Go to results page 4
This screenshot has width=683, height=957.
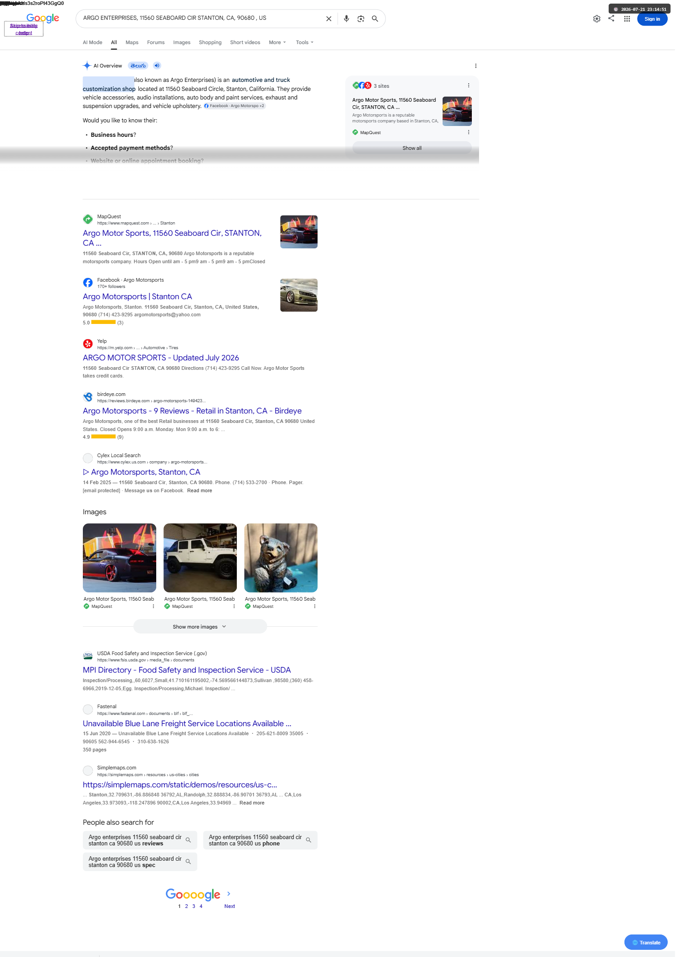pyautogui.click(x=201, y=906)
